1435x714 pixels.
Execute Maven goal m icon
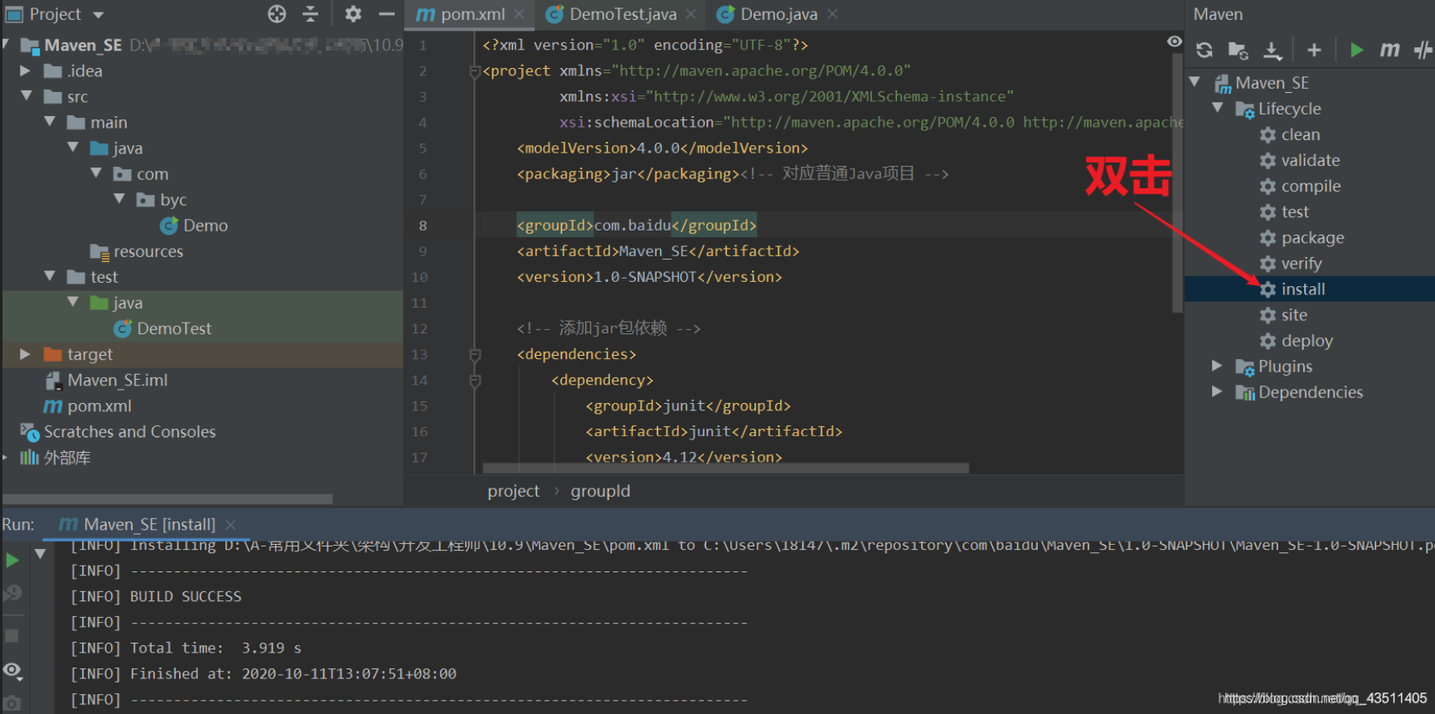coord(1389,51)
